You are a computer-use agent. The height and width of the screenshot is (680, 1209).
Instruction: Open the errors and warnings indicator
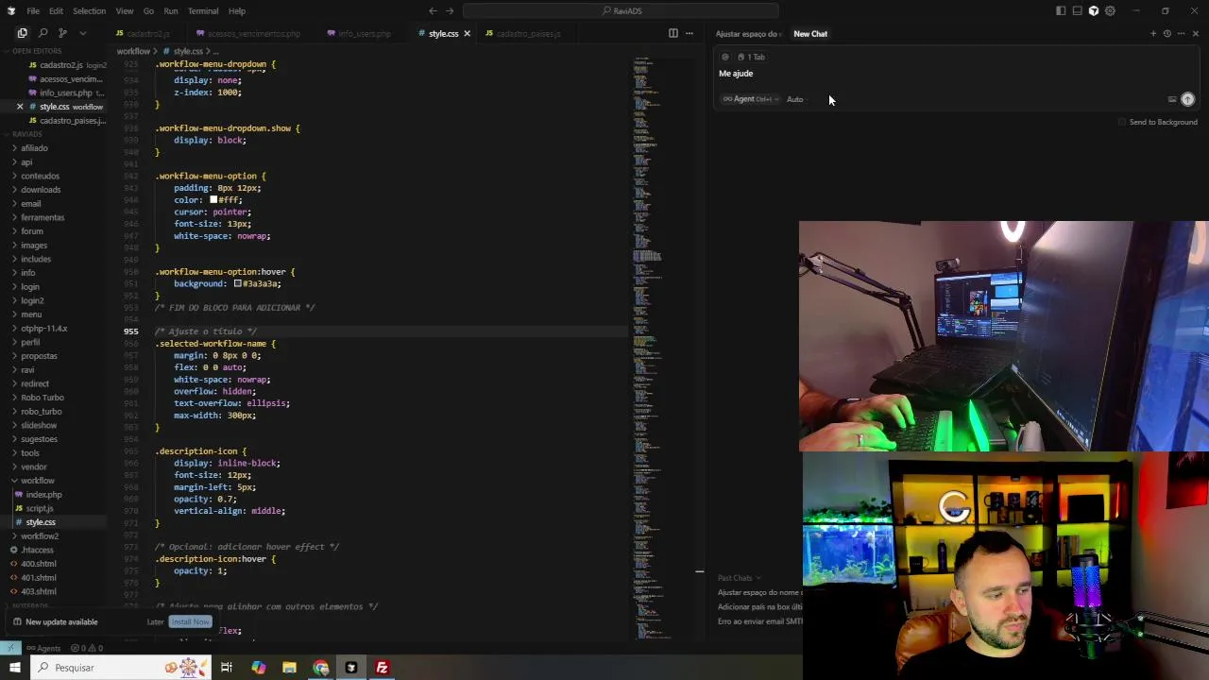[x=85, y=648]
